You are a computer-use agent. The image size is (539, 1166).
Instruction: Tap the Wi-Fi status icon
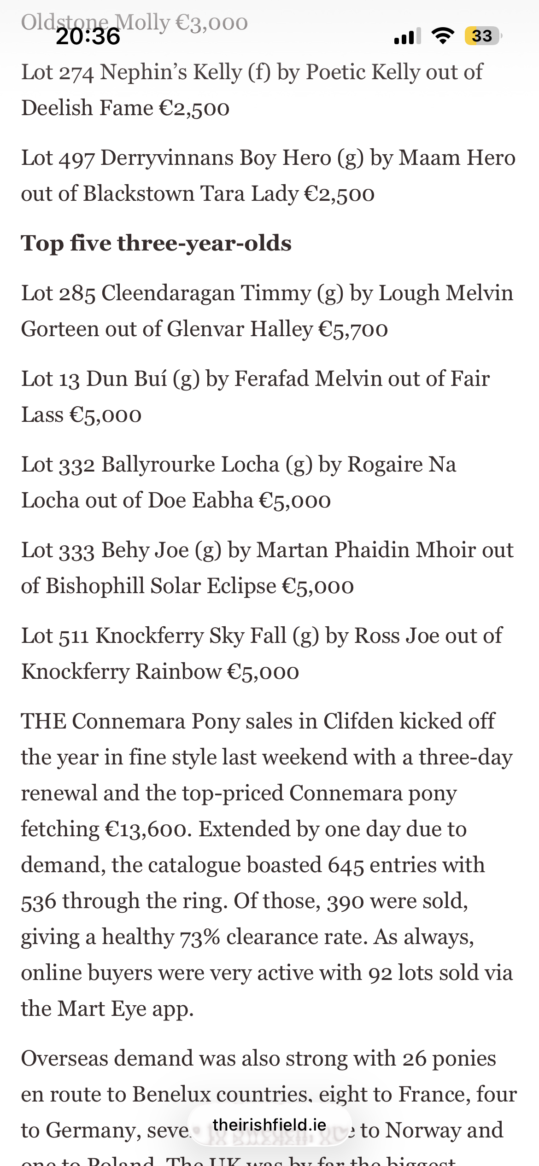443,35
